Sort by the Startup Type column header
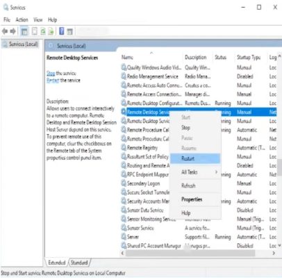282x278 pixels. [249, 57]
